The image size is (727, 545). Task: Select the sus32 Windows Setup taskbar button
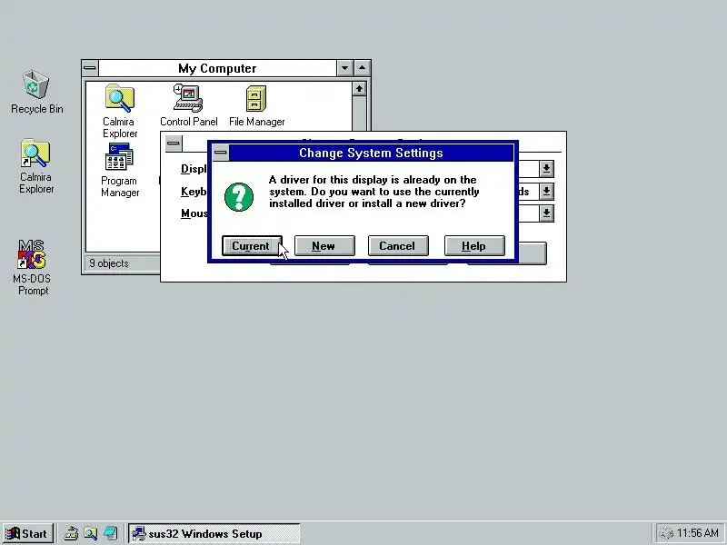point(214,533)
